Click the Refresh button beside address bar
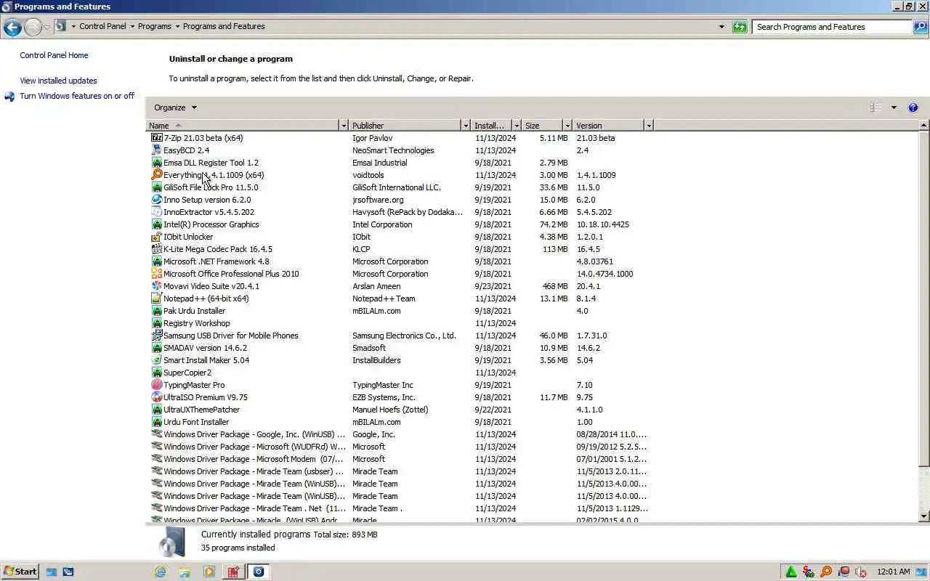930x581 pixels. [x=740, y=27]
